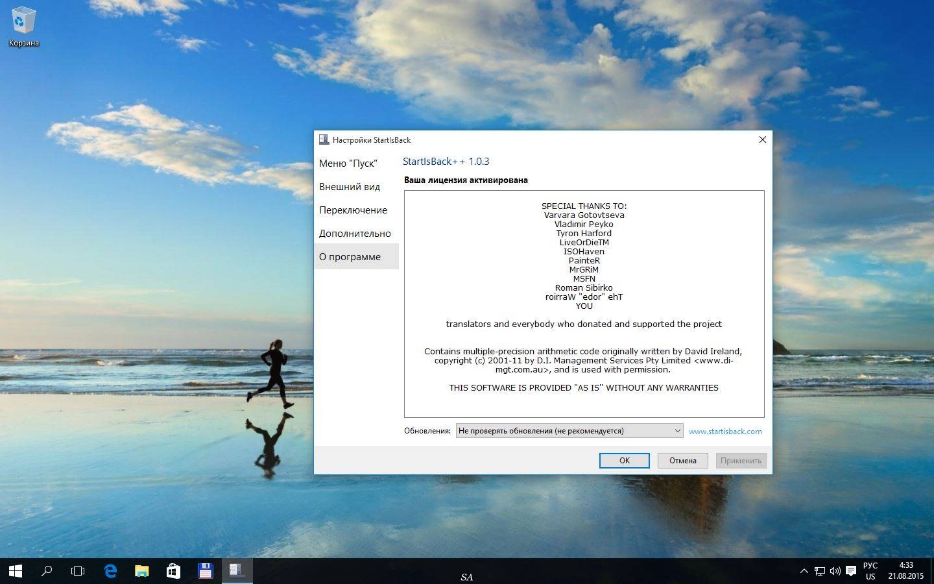Click the ISOHaven credit line

(584, 252)
